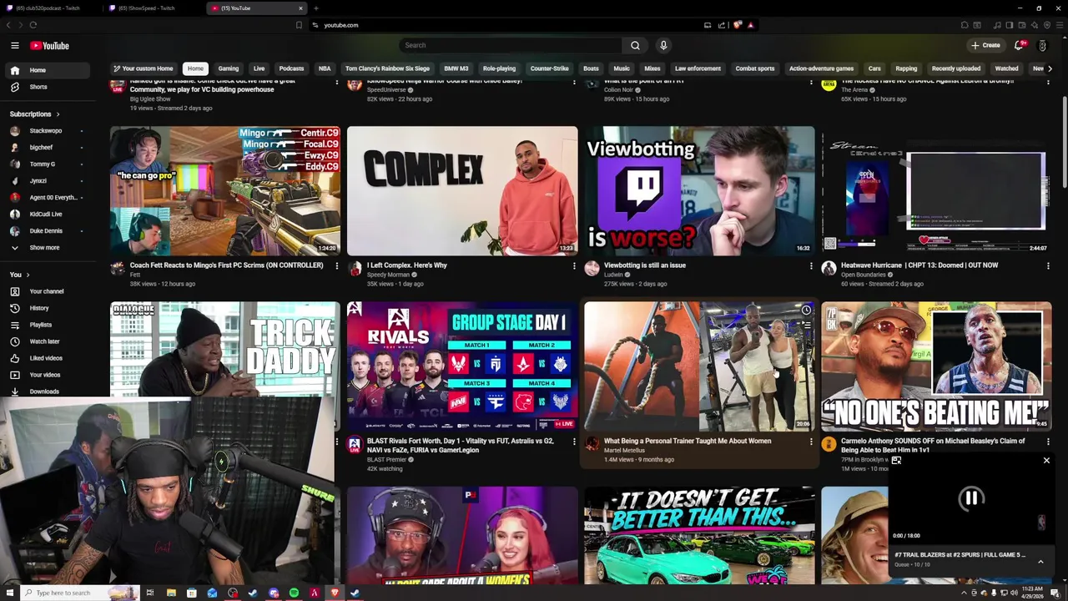
Task: Reload the page
Action: coord(33,25)
